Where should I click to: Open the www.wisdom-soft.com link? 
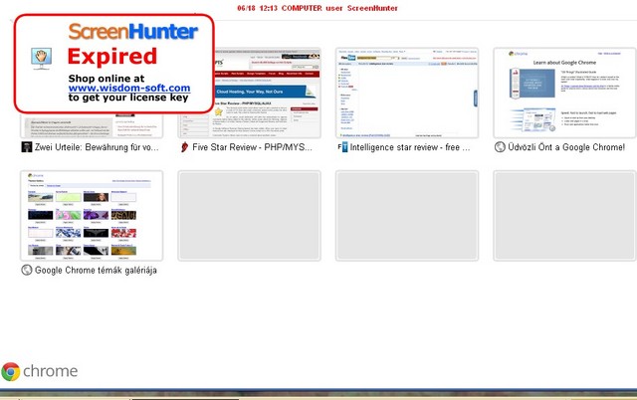pyautogui.click(x=129, y=88)
